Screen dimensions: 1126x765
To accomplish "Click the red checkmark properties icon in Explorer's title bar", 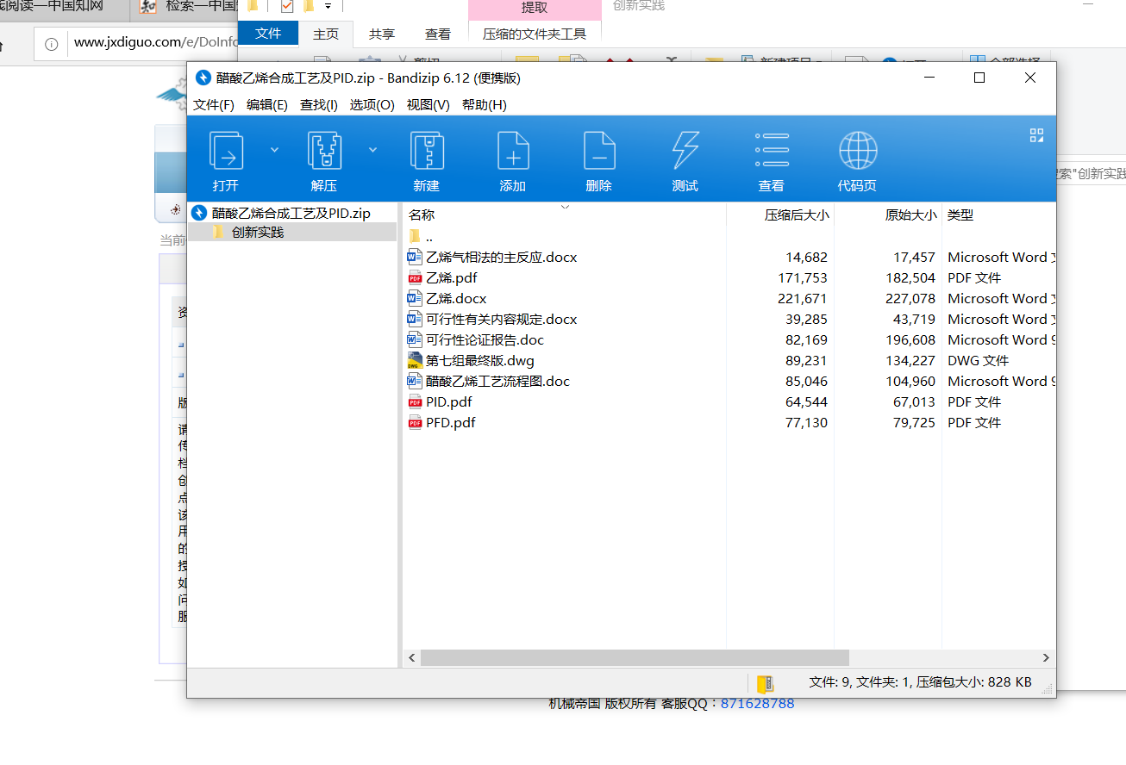I will [x=286, y=7].
